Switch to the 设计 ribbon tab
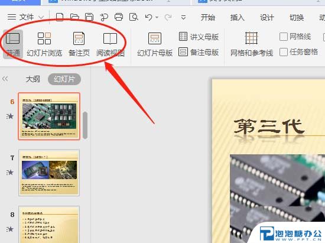Viewport: 325px width, 243px height. point(267,17)
